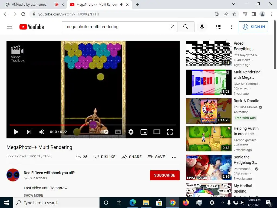Open the Rock-A-Doodle movie title
277x208 pixels.
[x=246, y=101]
